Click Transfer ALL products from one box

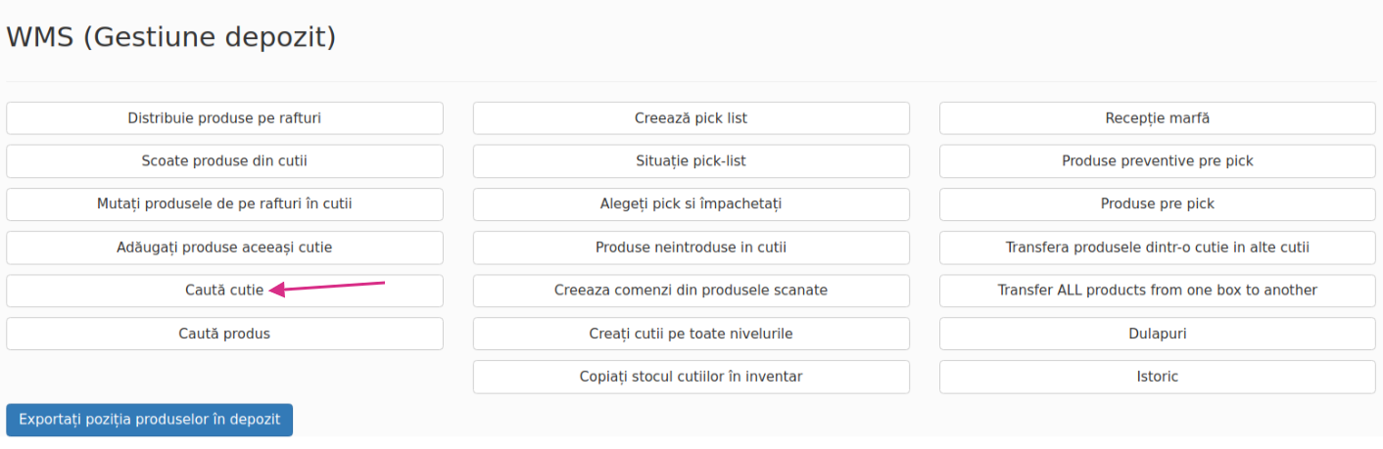pos(1157,291)
